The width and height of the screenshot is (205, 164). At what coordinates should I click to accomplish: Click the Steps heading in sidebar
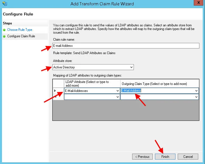tap(7, 23)
